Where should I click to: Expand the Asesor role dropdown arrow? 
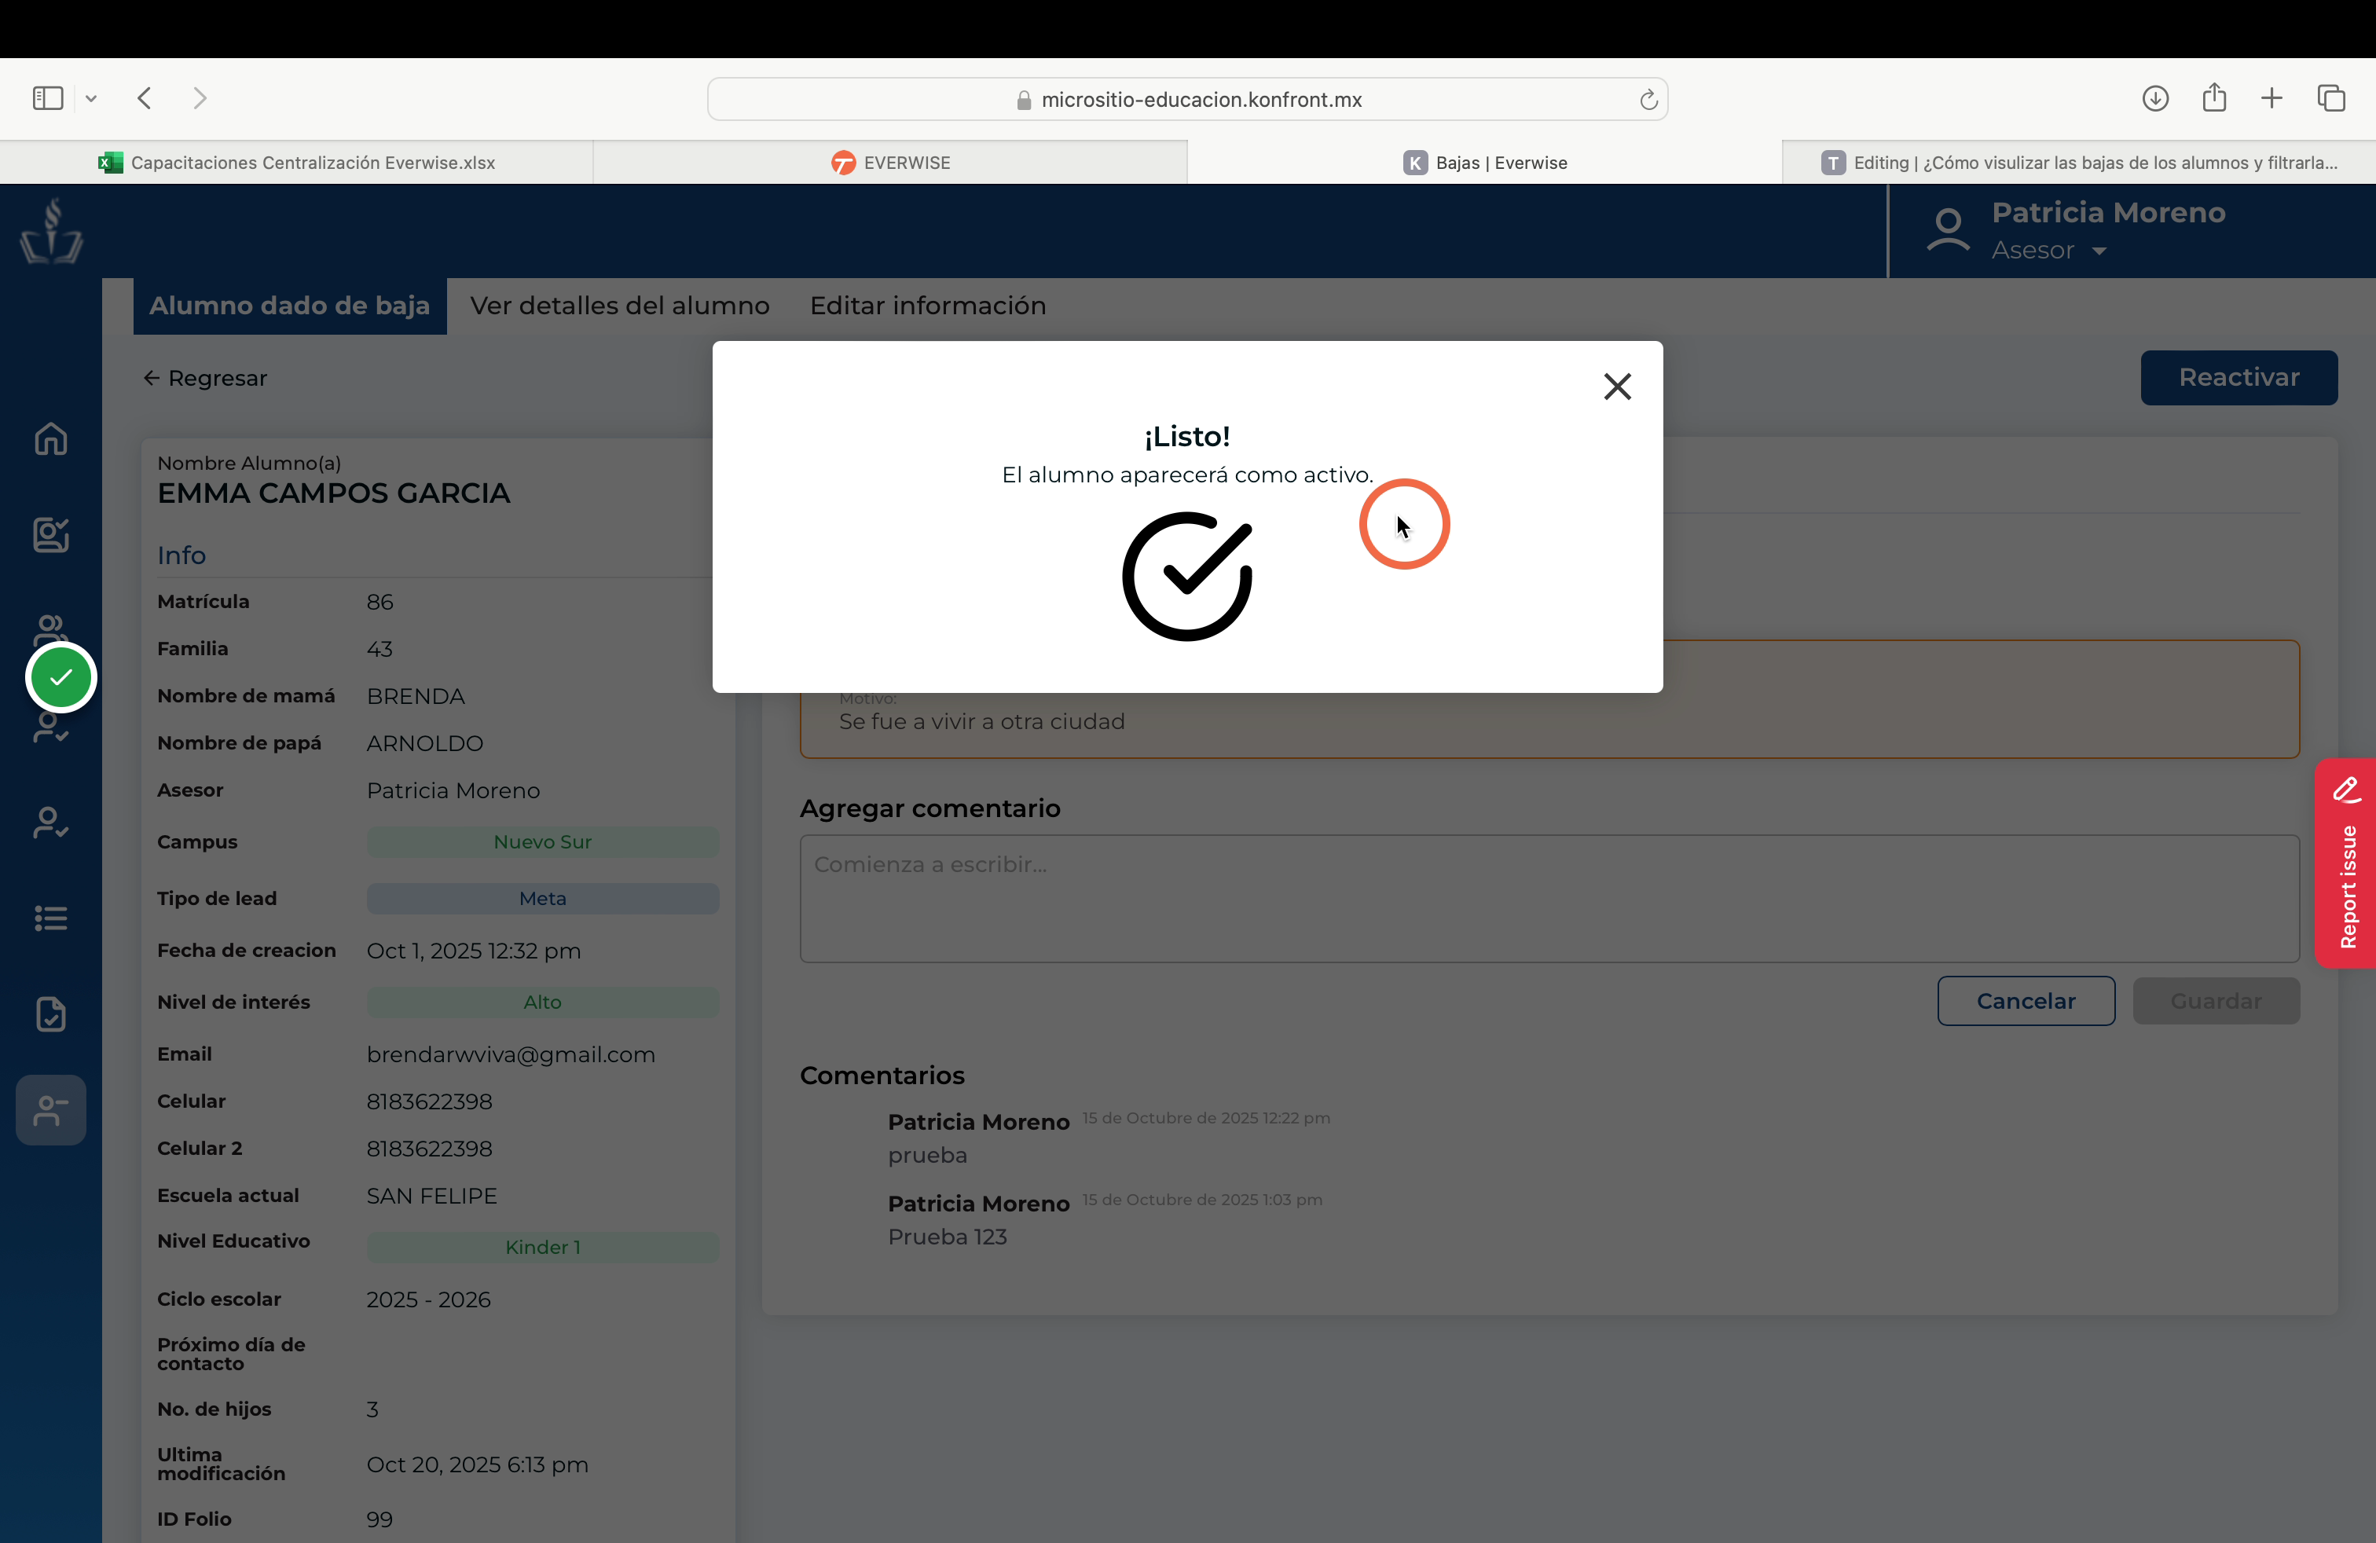click(2099, 251)
